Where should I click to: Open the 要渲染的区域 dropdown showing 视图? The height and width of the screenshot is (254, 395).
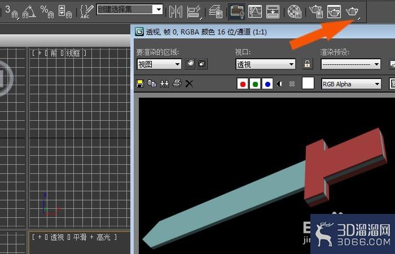159,64
